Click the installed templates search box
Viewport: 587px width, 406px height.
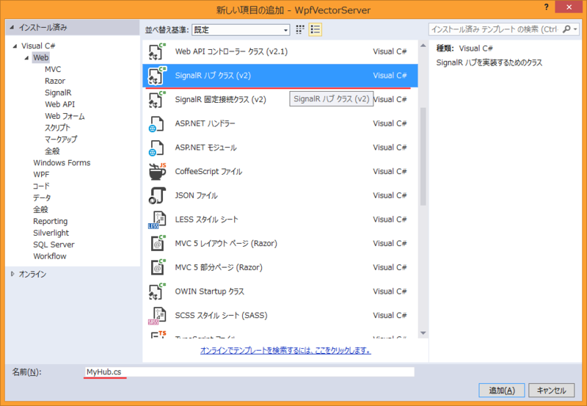click(x=495, y=29)
